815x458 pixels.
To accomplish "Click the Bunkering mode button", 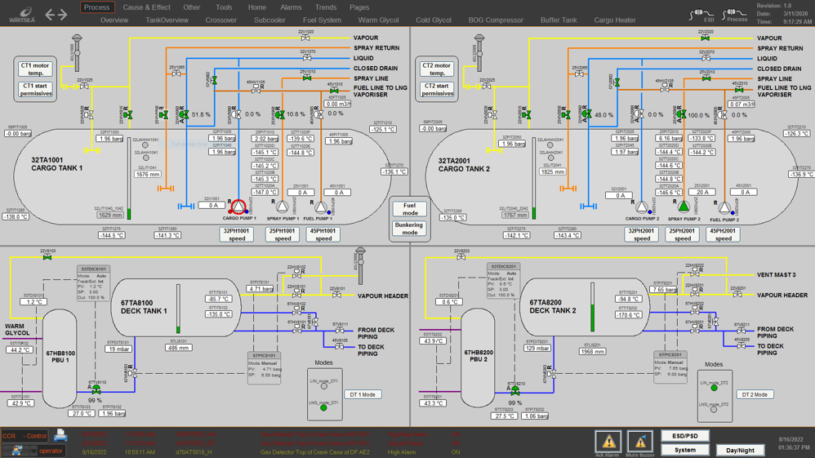I will [x=410, y=229].
